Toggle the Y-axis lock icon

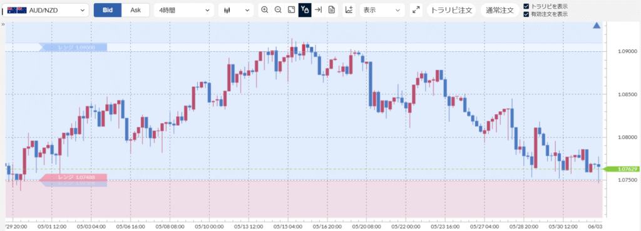pos(305,10)
